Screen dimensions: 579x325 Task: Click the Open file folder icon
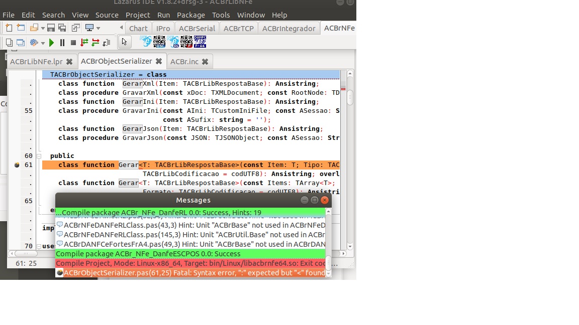(34, 28)
